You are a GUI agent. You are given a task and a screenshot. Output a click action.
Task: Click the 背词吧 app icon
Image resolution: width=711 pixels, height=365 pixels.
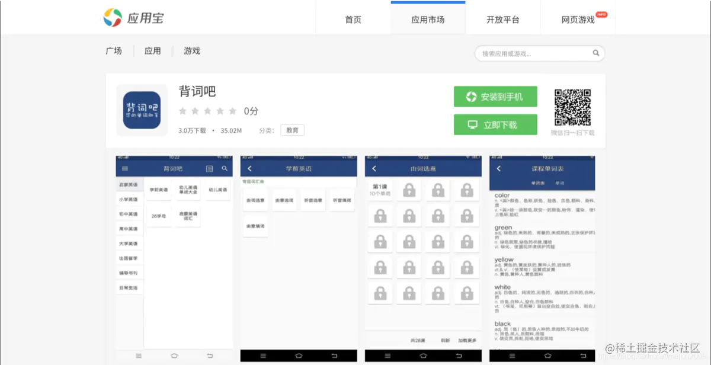coord(142,110)
